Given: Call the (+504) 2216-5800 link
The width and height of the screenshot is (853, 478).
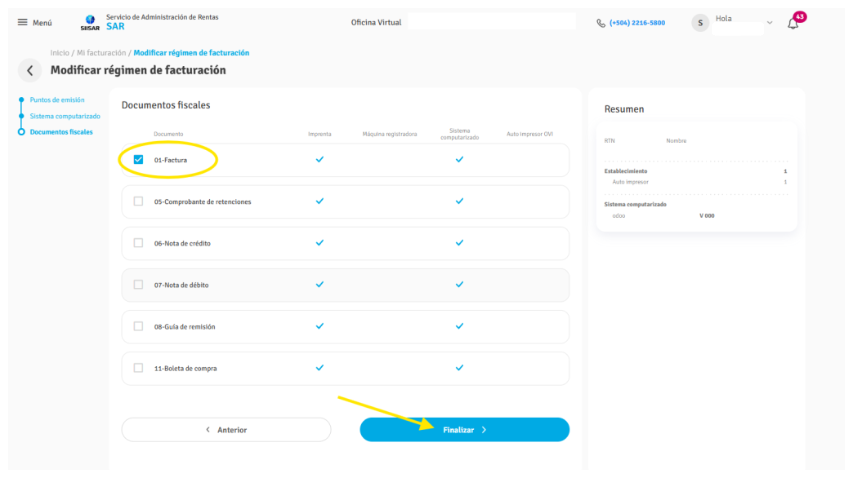Looking at the screenshot, I should click(x=637, y=23).
